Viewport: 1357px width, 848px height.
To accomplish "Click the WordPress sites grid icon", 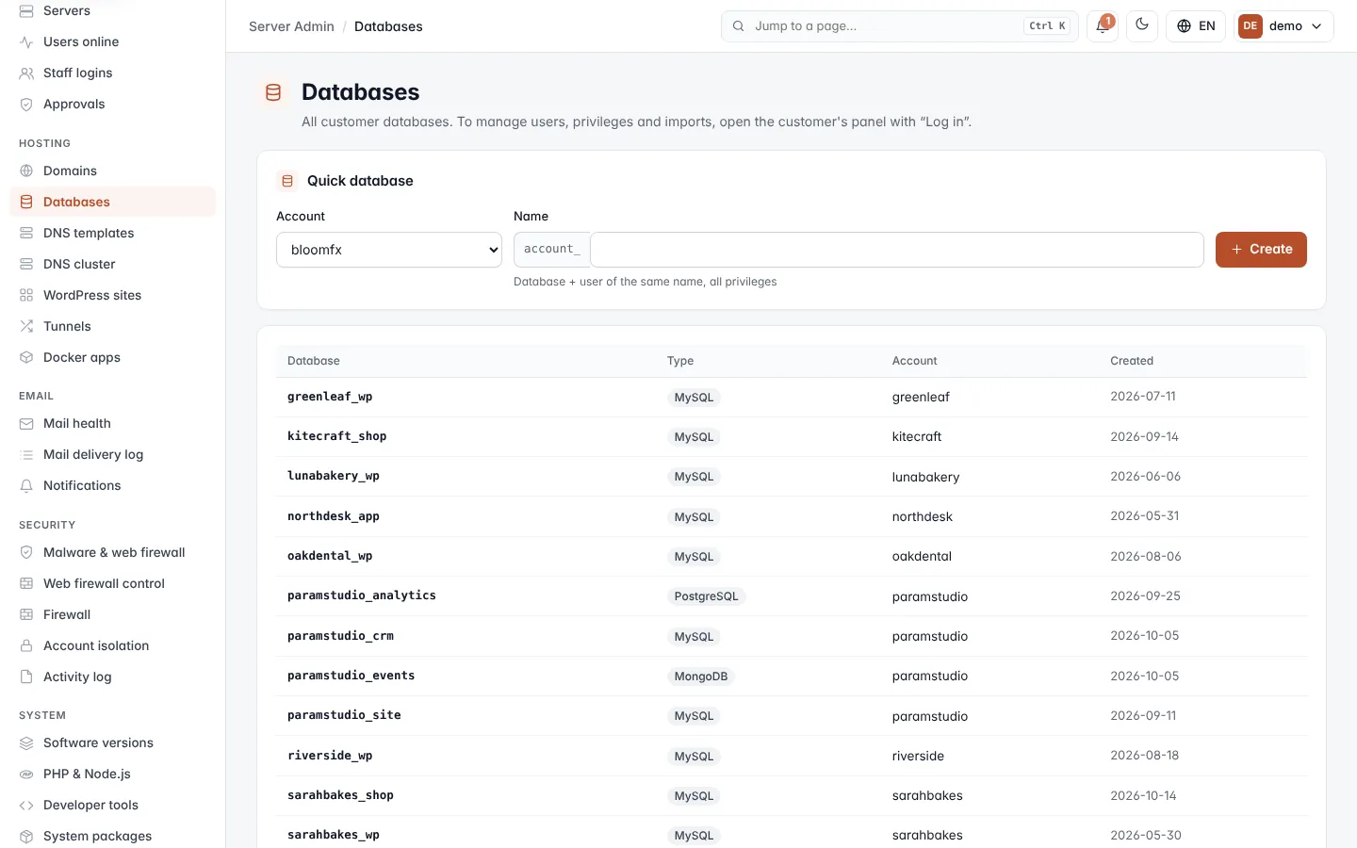I will click(x=26, y=296).
